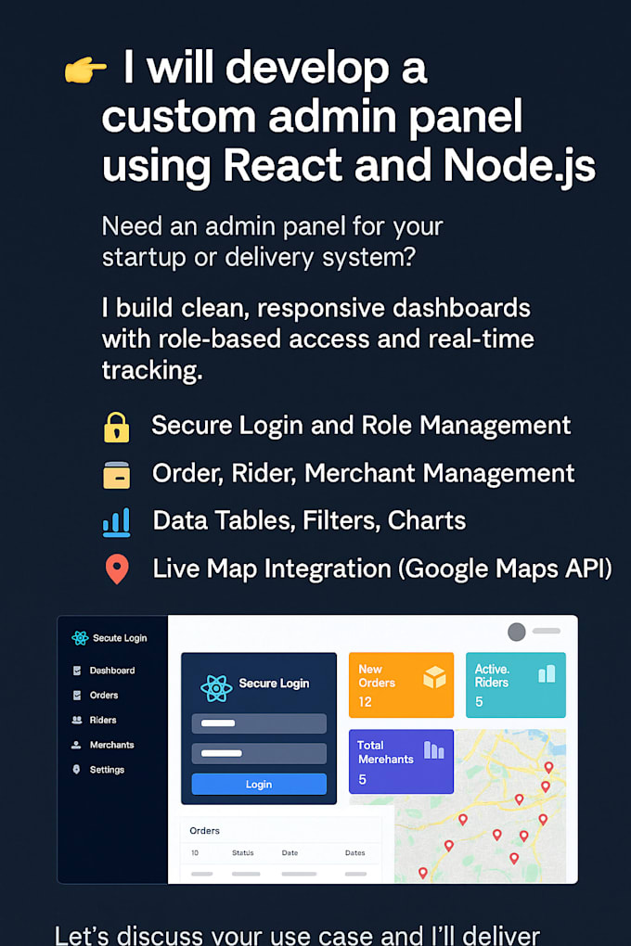Click the Orders table title
Viewport: 631px width, 946px height.
(205, 831)
